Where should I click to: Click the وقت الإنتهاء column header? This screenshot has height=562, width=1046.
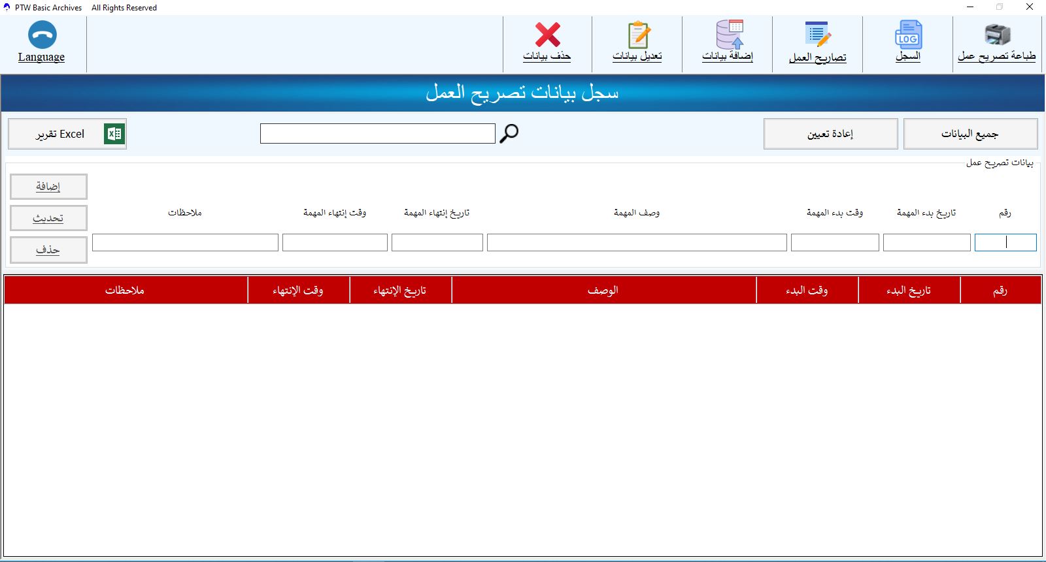tap(298, 290)
